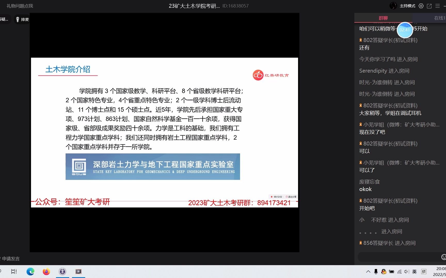Open Microsoft Edge from the taskbar
Screen dimensions: 446x278
[30, 272]
